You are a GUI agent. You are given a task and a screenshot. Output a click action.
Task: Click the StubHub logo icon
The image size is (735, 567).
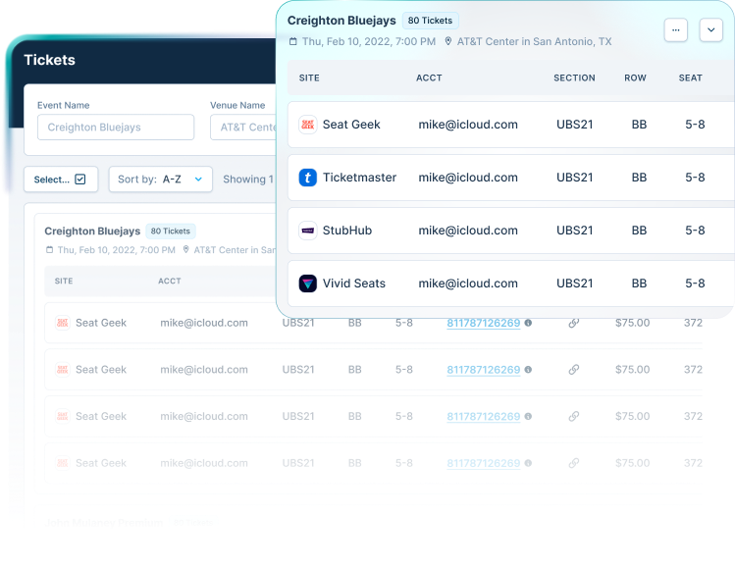point(308,231)
